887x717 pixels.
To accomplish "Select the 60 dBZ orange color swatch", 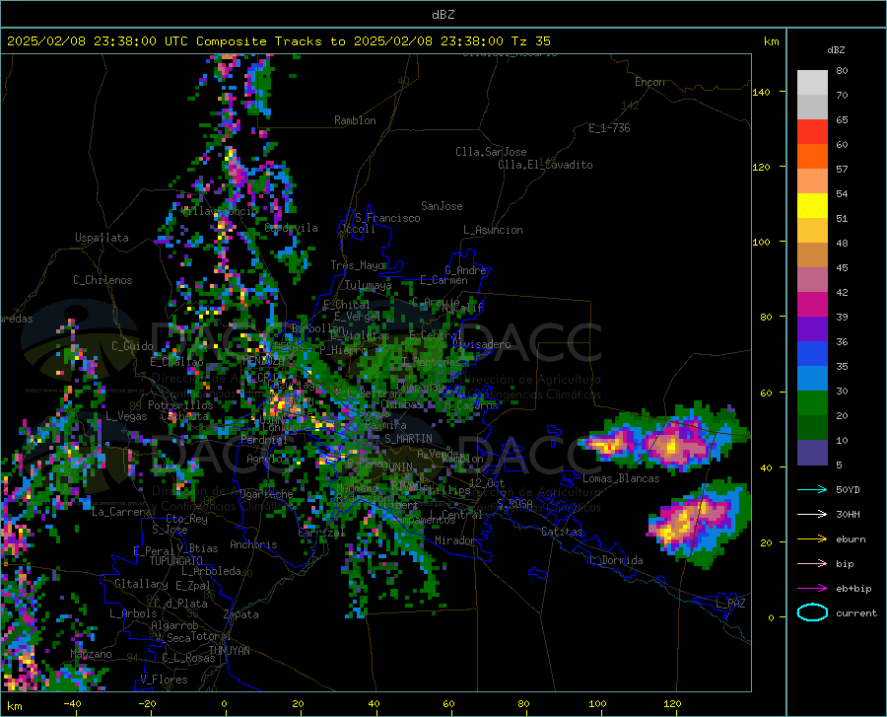I will 812,157.
